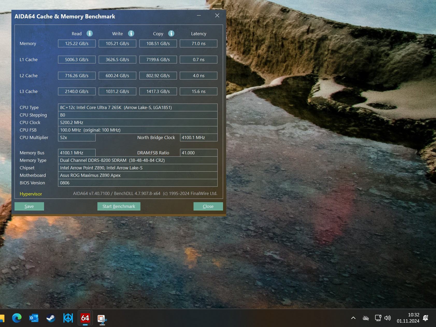Click the CPU Multiplier value 52x
The height and width of the screenshot is (327, 436).
click(x=77, y=137)
